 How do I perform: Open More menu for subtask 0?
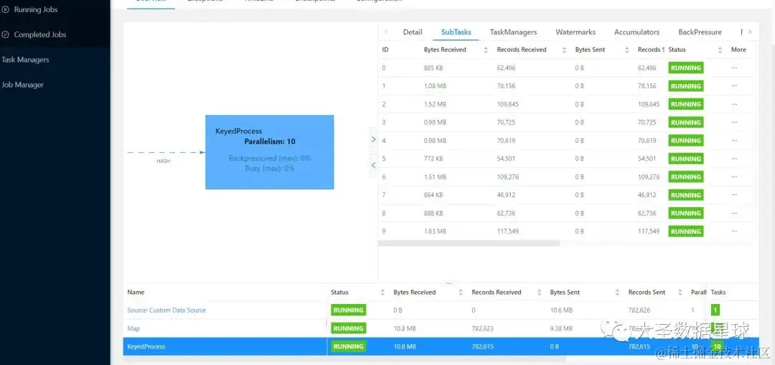[x=734, y=67]
